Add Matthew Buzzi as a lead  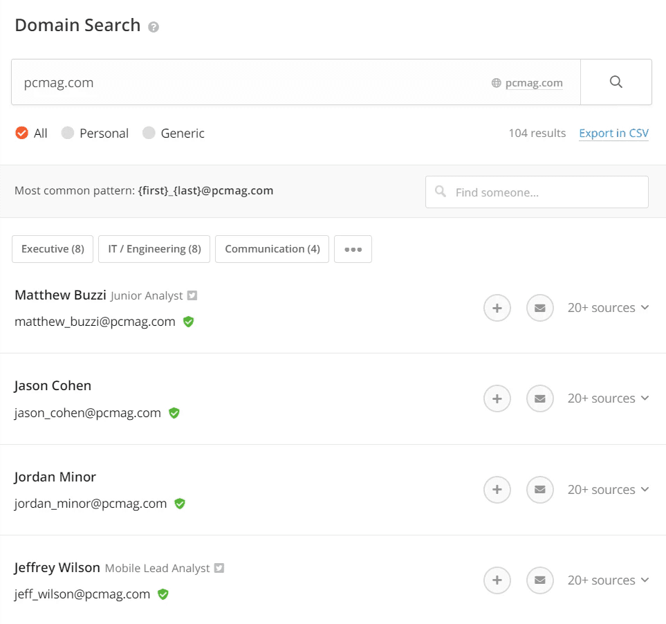pyautogui.click(x=497, y=308)
